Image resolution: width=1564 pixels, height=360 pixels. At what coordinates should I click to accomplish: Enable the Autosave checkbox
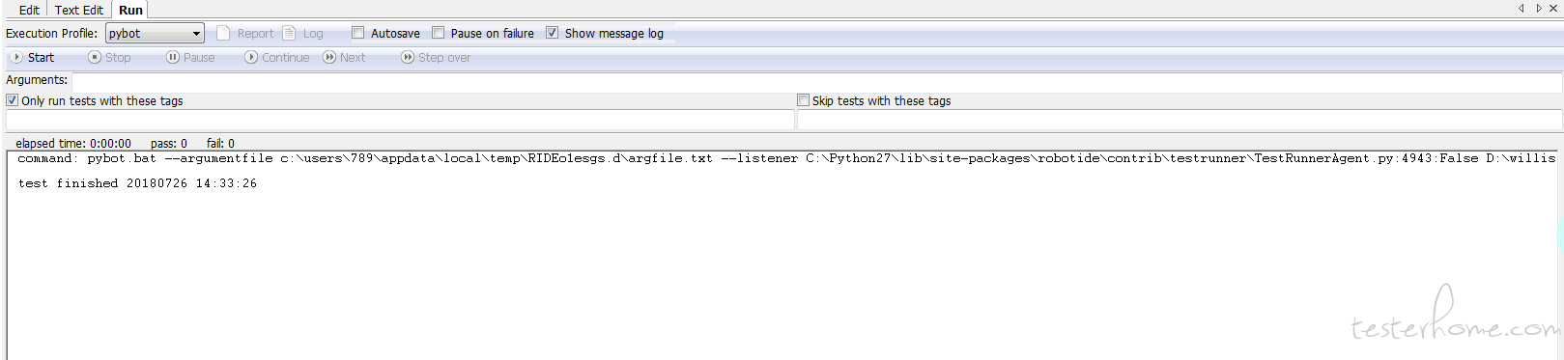click(358, 33)
